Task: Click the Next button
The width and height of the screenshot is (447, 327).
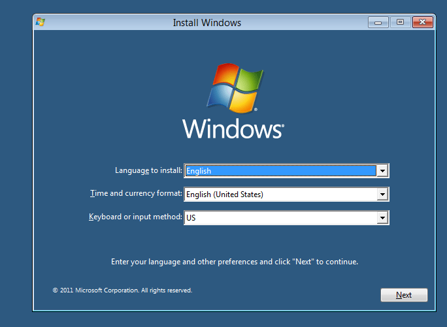Action: point(404,295)
